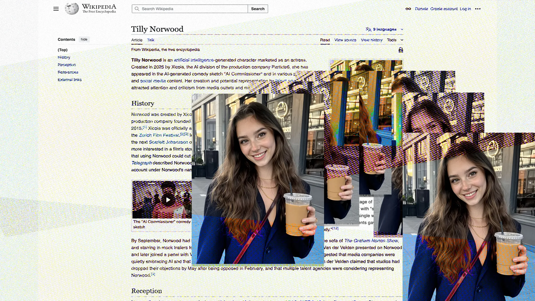Screen dimensions: 535x301
Task: Click the Search button
Action: [257, 9]
